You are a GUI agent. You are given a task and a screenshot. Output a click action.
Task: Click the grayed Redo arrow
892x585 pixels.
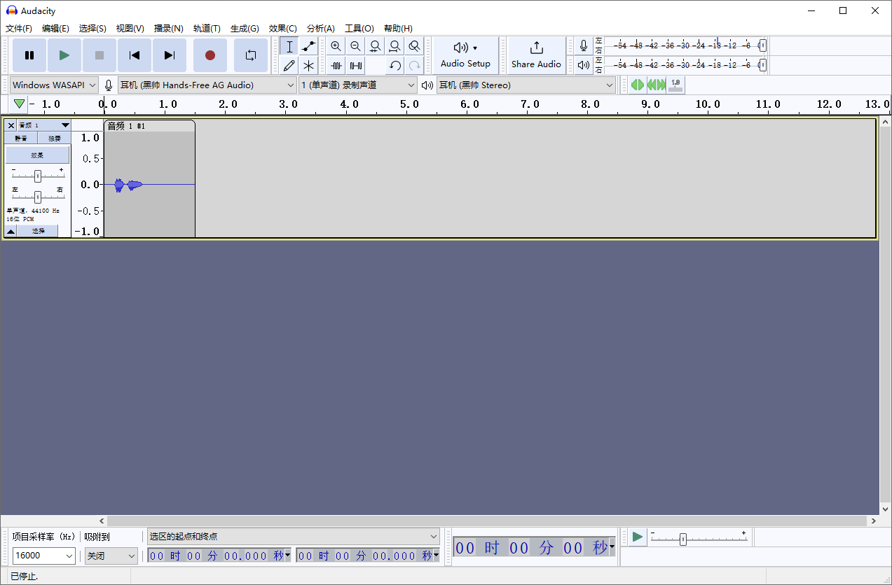click(415, 66)
